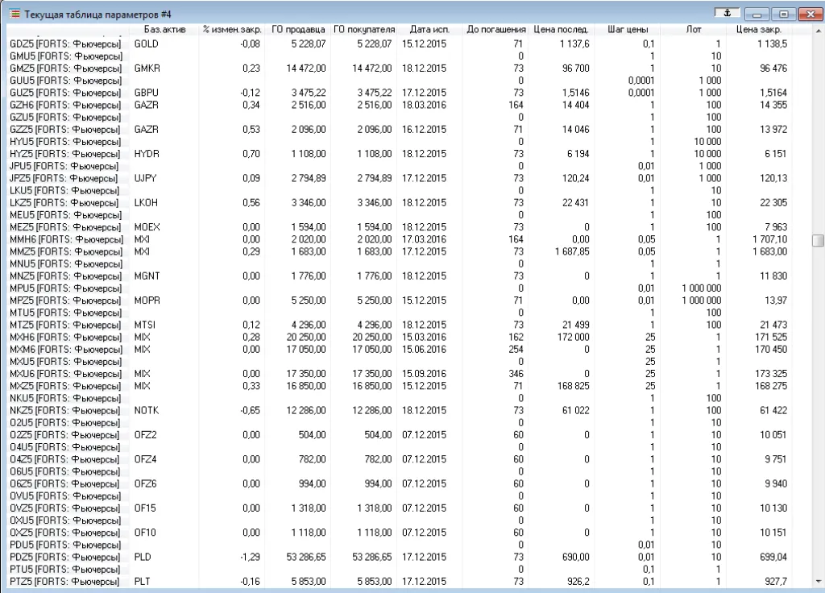Toggle the anchor pin icon
Image resolution: width=825 pixels, height=593 pixels.
click(726, 14)
